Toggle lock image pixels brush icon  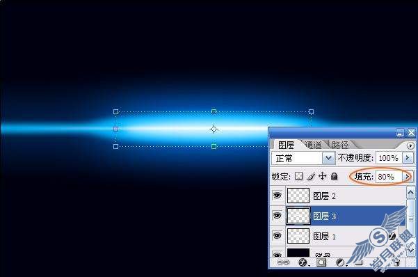(x=311, y=176)
